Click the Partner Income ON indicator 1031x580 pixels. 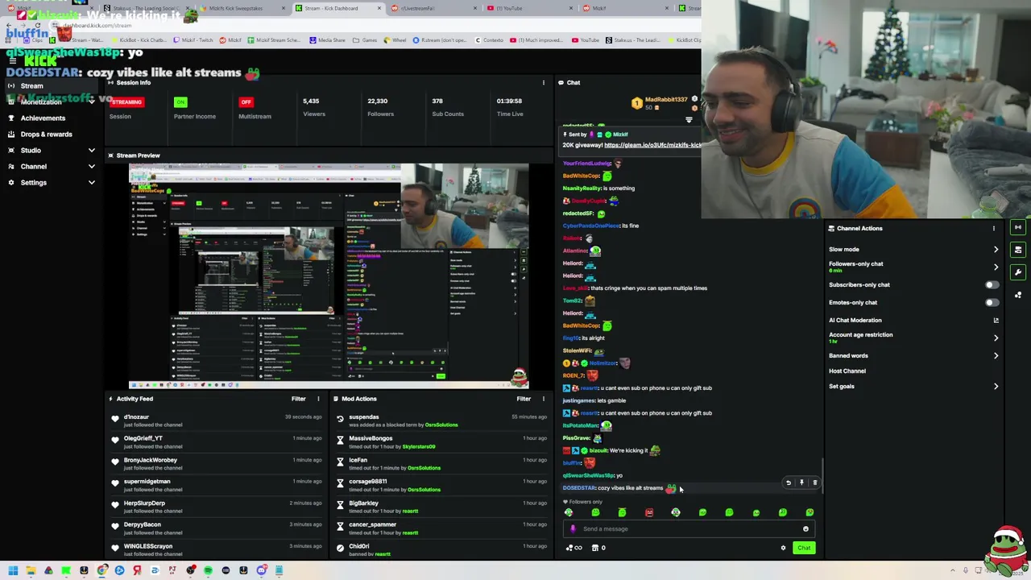click(x=180, y=101)
